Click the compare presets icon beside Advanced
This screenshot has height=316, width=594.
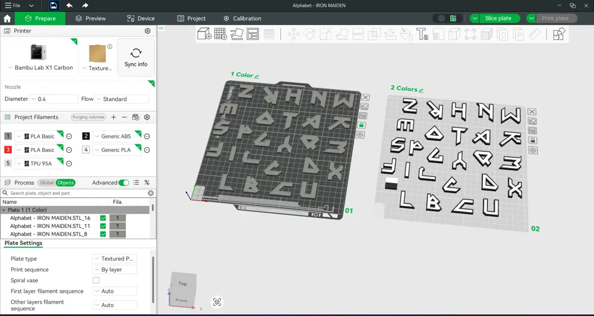click(x=147, y=182)
